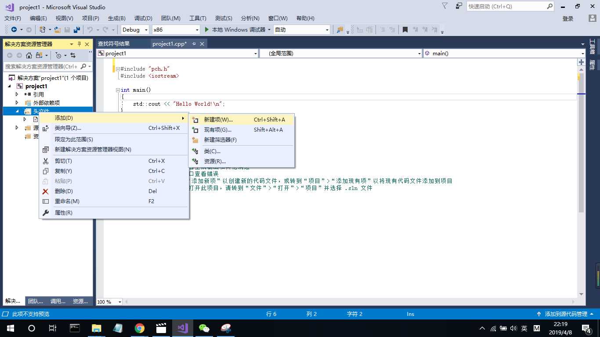Image resolution: width=600 pixels, height=337 pixels.
Task: Open the 生成(B) build menu
Action: (x=117, y=18)
